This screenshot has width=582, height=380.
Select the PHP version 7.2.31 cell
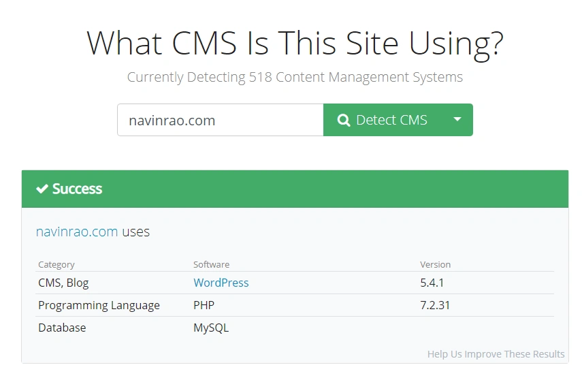(x=435, y=305)
